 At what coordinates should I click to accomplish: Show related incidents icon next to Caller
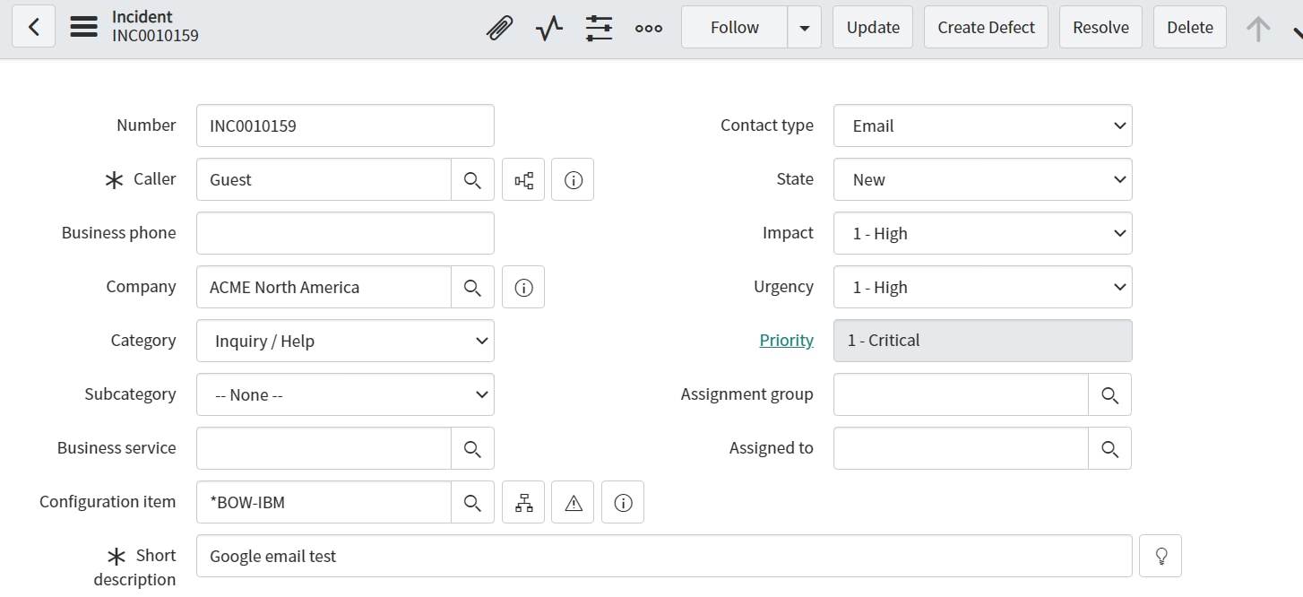pyautogui.click(x=523, y=179)
